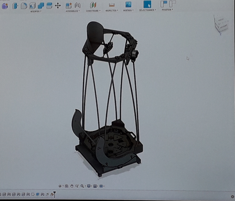Click the Position panel icon
The image size is (235, 201).
[164, 4]
